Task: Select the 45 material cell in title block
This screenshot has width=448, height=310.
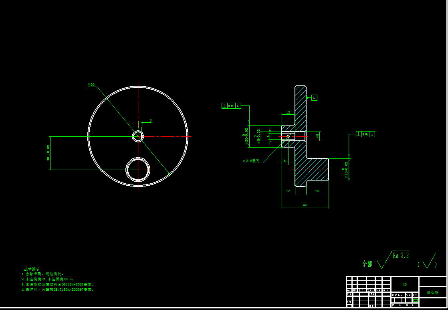Action: 405,284
